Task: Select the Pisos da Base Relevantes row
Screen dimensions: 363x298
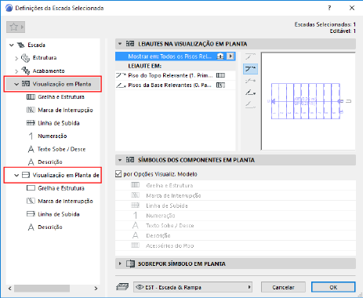Action: 176,85
